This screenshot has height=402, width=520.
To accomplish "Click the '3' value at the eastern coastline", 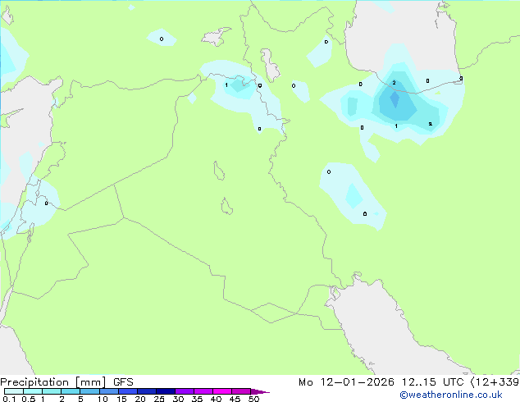I will [x=461, y=79].
